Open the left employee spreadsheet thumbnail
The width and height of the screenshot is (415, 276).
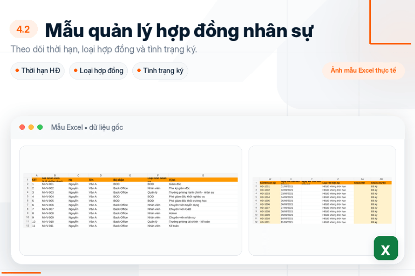pyautogui.click(x=131, y=201)
